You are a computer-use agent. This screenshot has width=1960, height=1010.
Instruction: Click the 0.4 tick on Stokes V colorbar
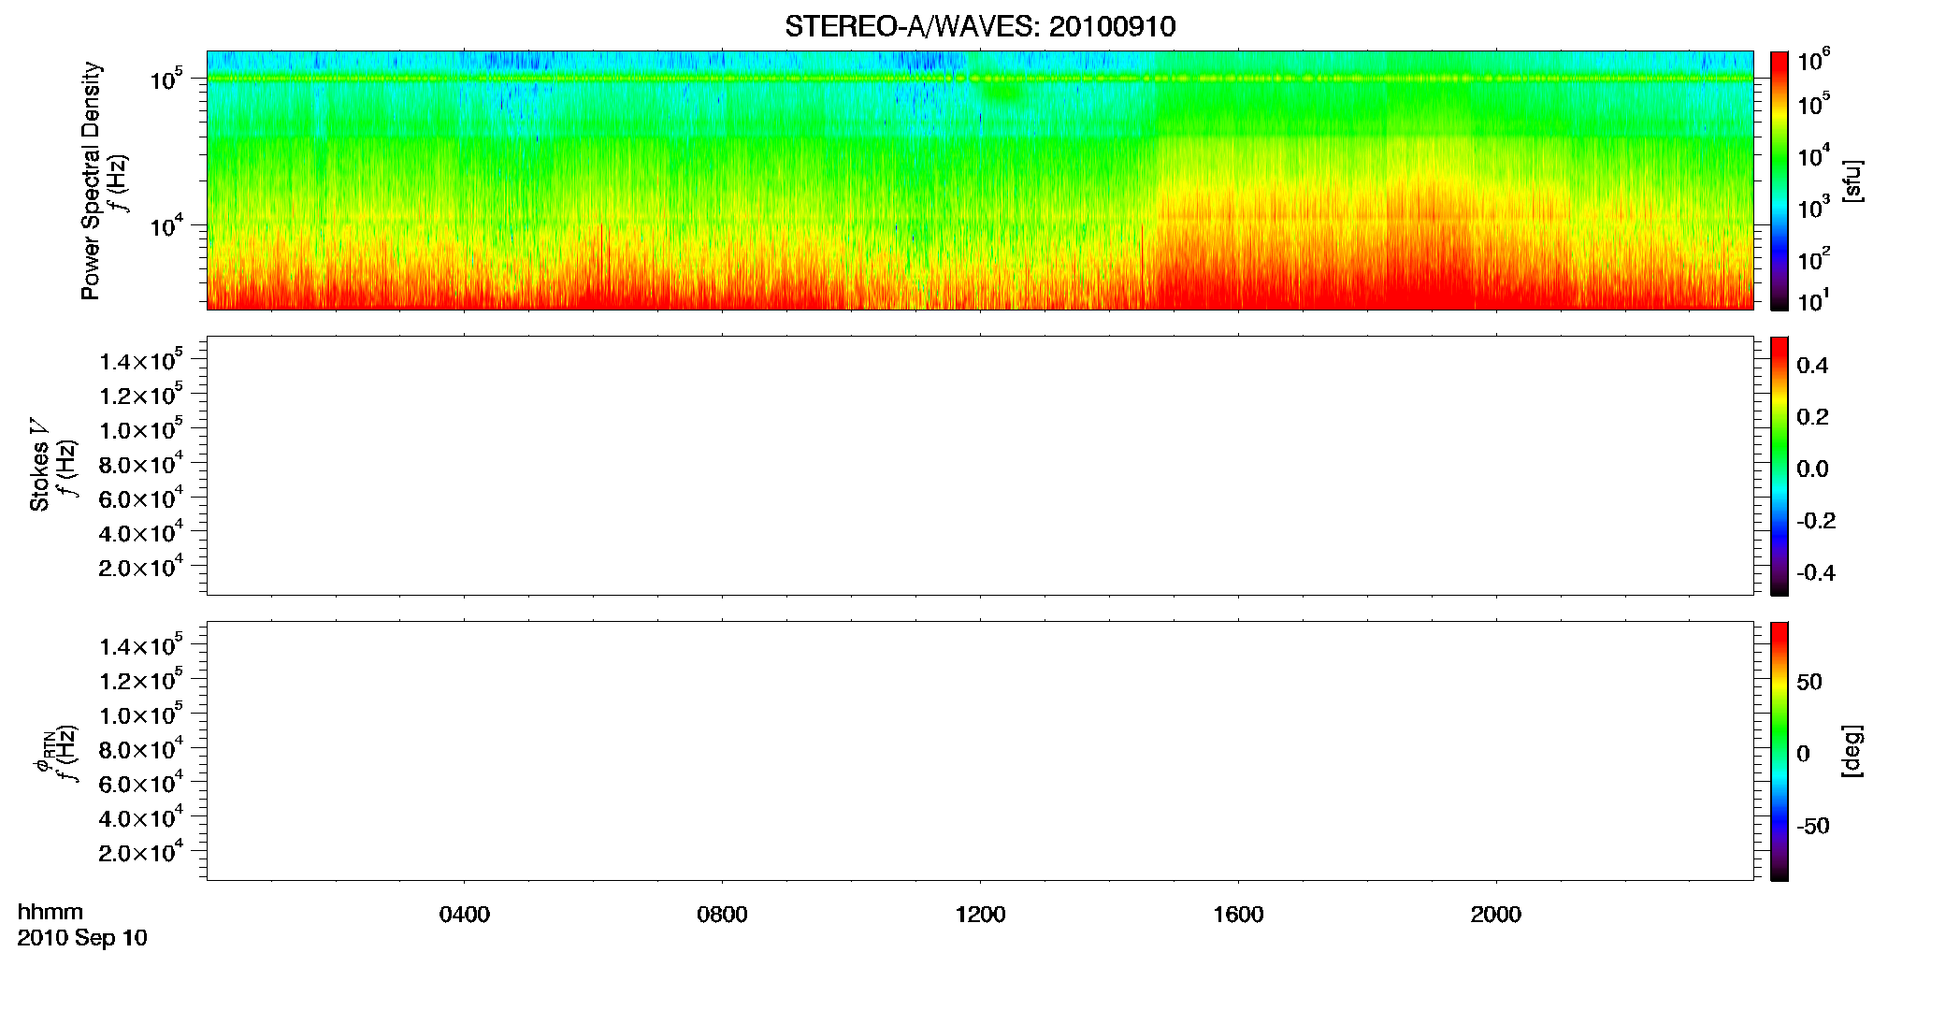tap(1812, 366)
